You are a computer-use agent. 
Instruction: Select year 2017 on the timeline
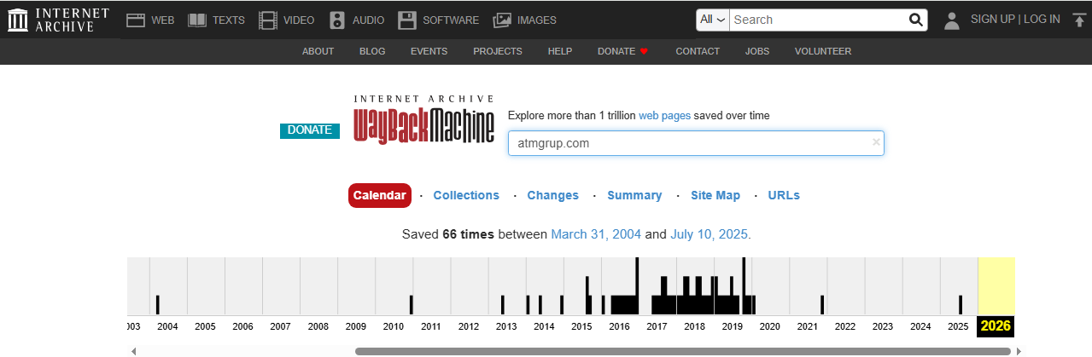tap(657, 326)
